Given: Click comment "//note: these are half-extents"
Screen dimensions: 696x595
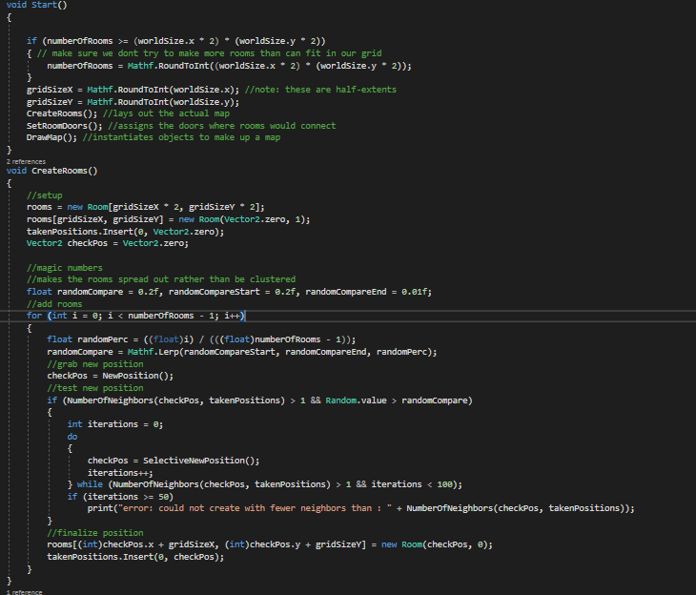Looking at the screenshot, I should 320,90.
